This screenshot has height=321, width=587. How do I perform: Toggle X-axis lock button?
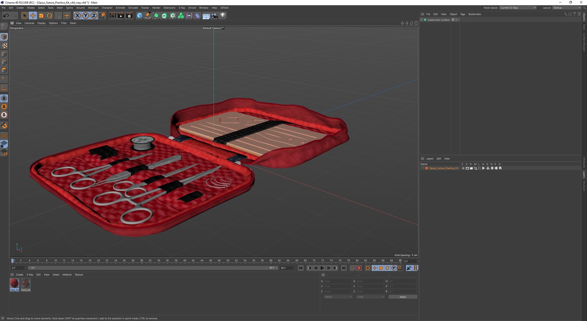click(77, 16)
